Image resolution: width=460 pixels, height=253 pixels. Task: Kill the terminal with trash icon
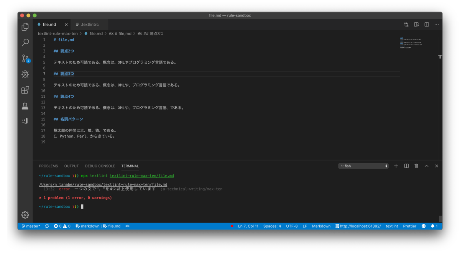(416, 166)
